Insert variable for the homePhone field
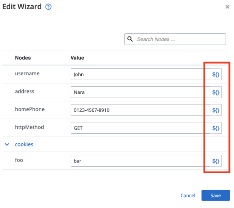234x208 pixels. tap(216, 110)
